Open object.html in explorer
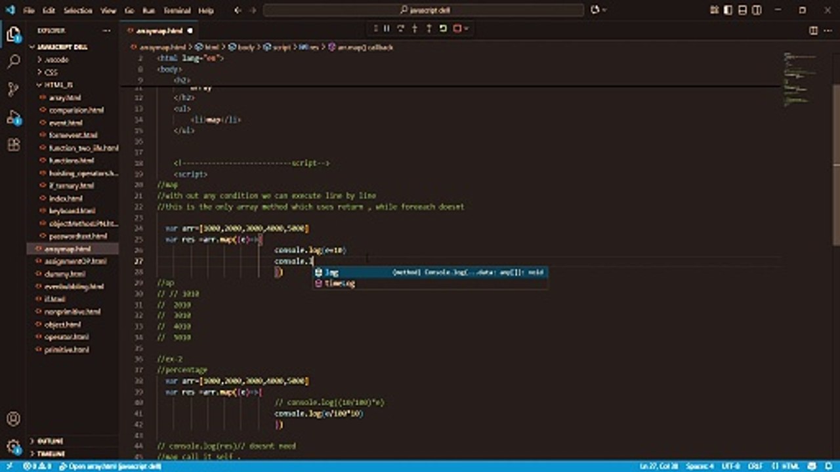 [x=62, y=324]
